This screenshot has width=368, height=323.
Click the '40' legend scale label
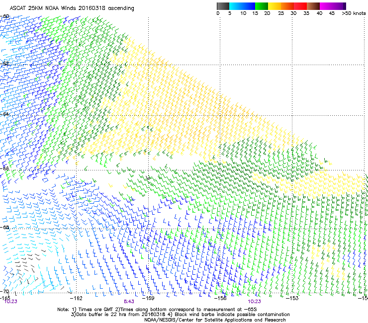pos(319,13)
